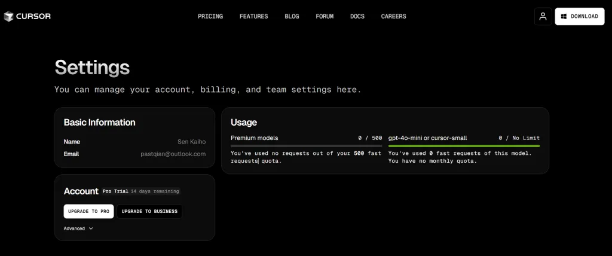This screenshot has width=612, height=256.
Task: Go to the Features page
Action: pyautogui.click(x=253, y=17)
